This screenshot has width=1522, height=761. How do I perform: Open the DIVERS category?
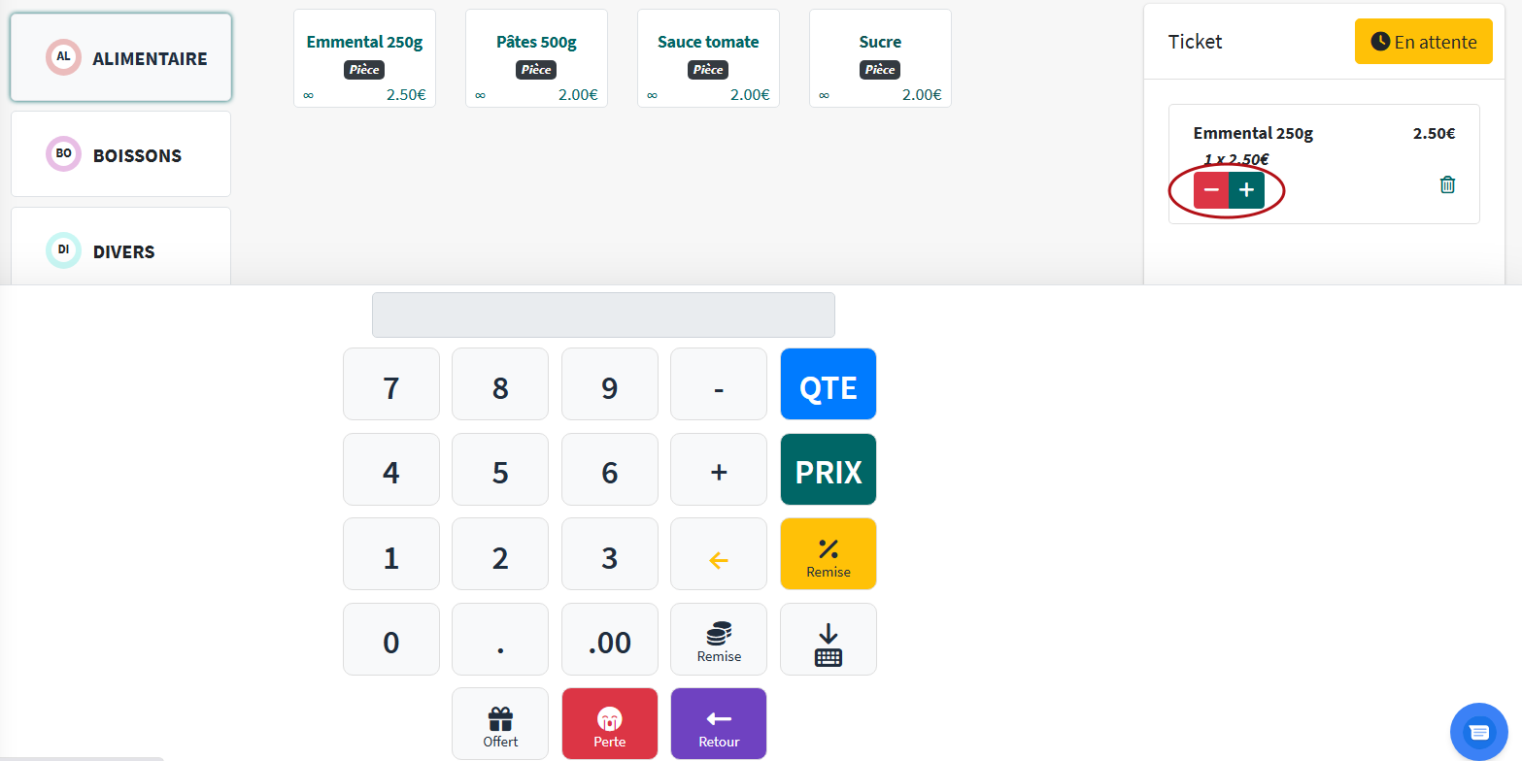coord(121,251)
